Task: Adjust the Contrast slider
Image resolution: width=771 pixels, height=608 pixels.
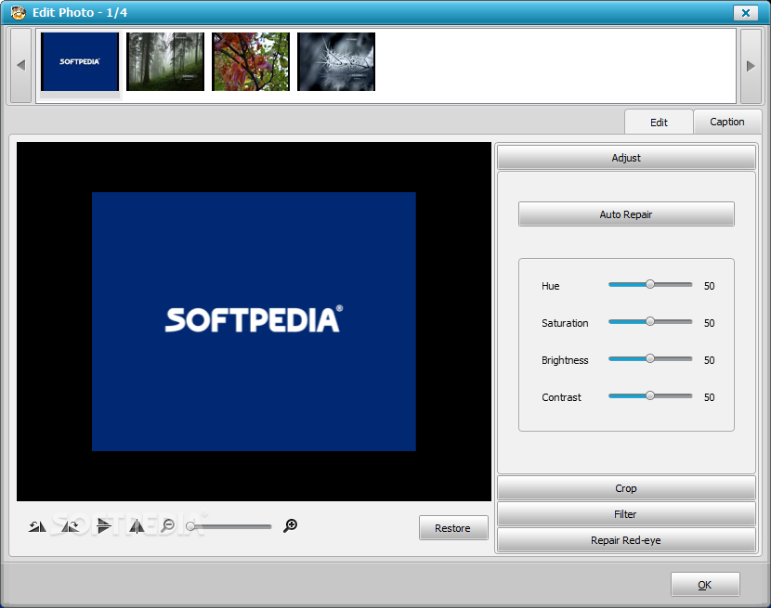Action: coord(650,395)
